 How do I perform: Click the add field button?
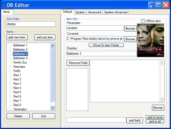point(135,120)
